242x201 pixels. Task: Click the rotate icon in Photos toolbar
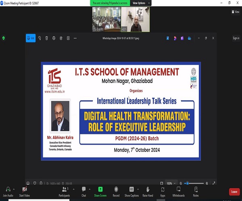click(40, 38)
